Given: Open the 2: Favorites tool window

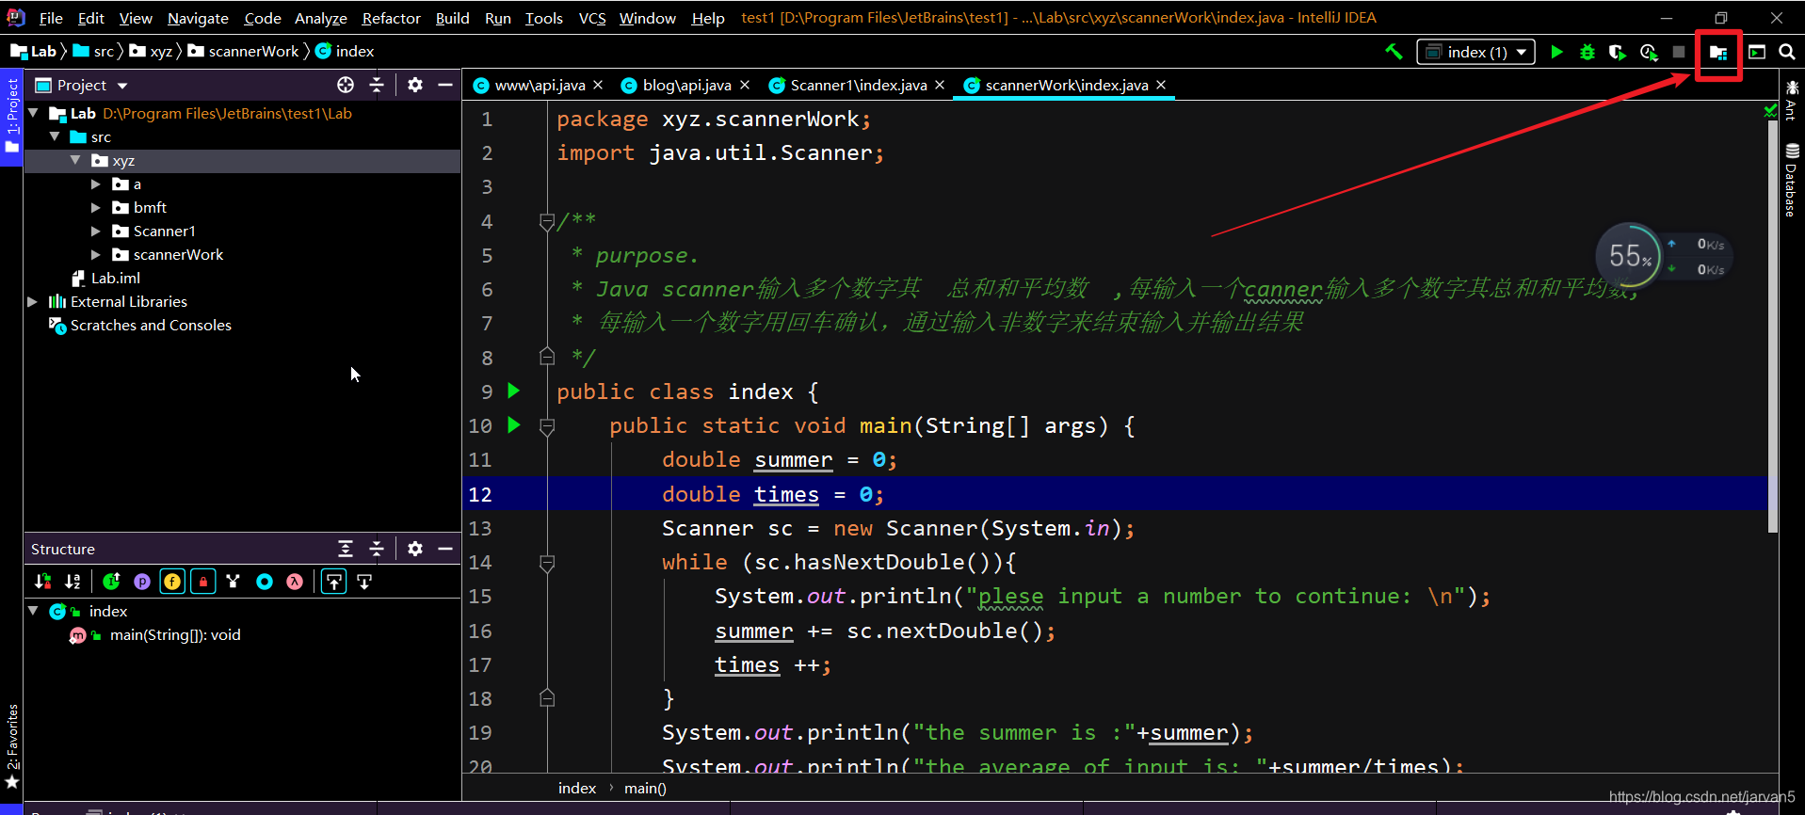Looking at the screenshot, I should pos(12,745).
